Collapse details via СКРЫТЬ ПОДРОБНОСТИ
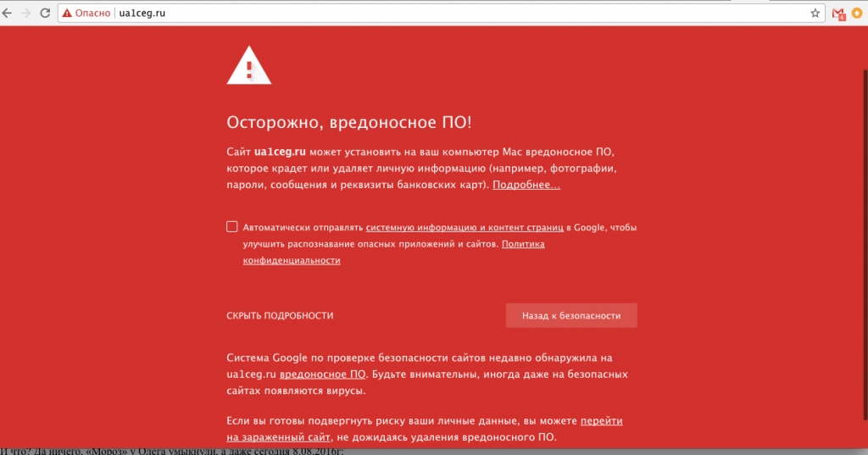 click(280, 316)
